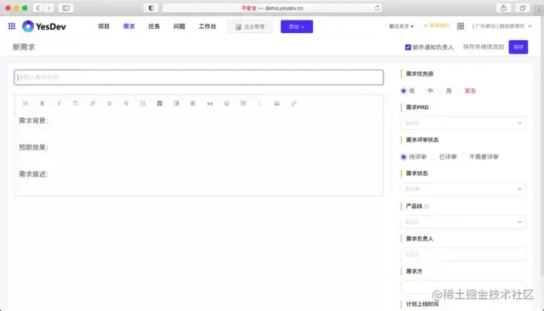The width and height of the screenshot is (544, 311).
Task: Insert a checkbox task list
Action: 160,104
